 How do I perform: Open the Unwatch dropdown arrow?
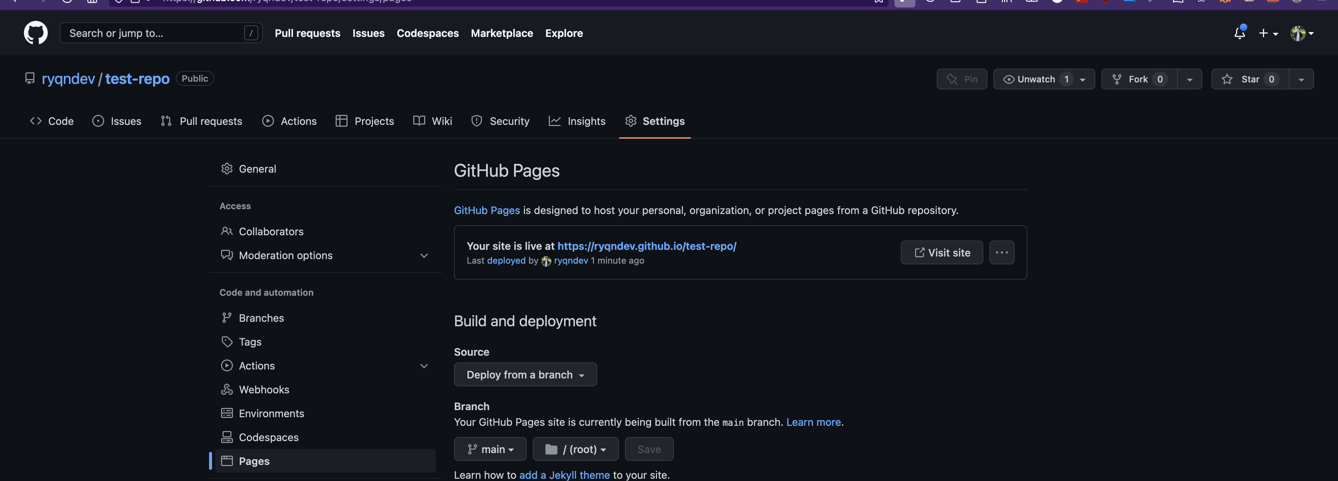tap(1082, 79)
